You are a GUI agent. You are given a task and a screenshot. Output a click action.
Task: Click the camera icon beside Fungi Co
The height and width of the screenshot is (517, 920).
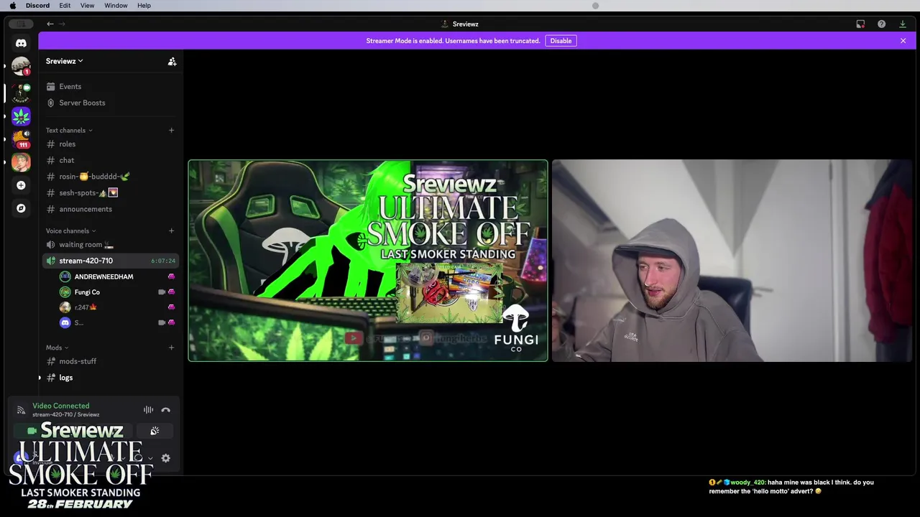162,292
